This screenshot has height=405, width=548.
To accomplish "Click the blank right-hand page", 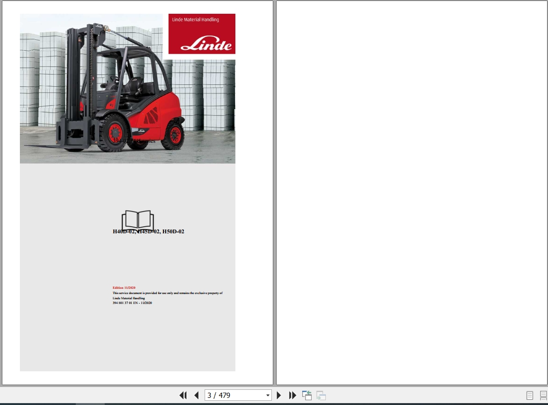I will point(412,193).
